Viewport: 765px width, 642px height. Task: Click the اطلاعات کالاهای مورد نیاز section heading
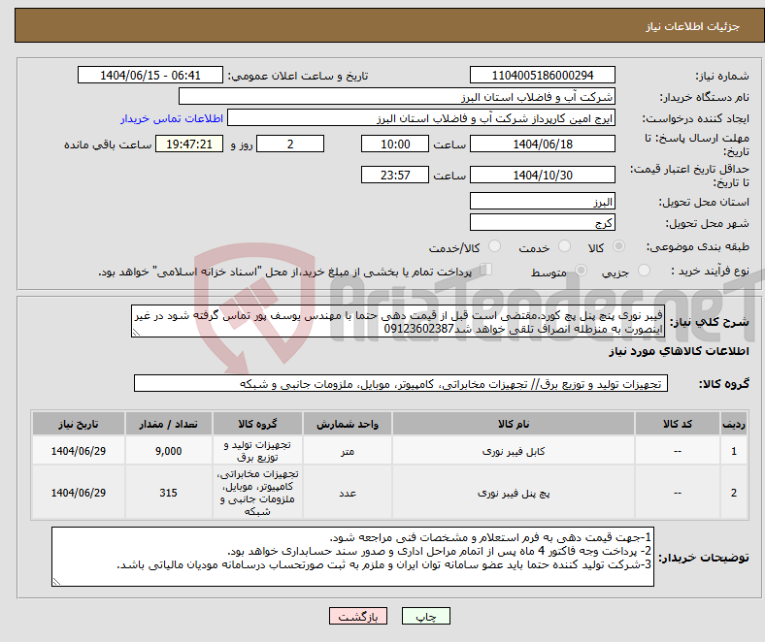679,351
